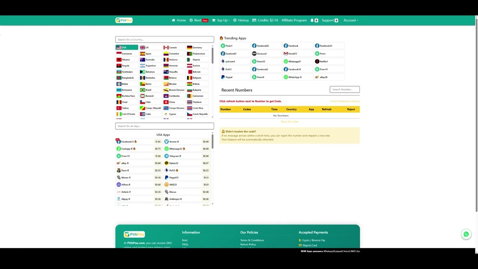View Credits: $2.14 balance

click(x=265, y=20)
